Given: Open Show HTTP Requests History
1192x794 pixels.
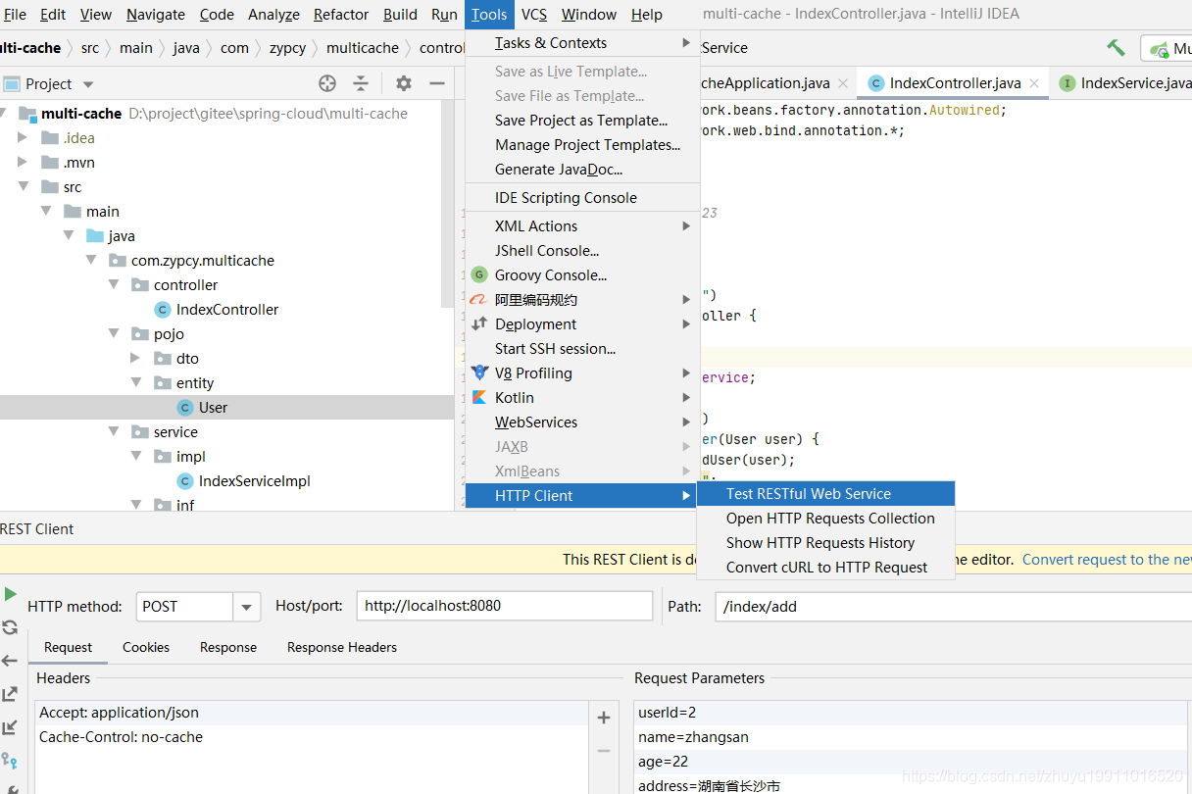Looking at the screenshot, I should tap(825, 543).
